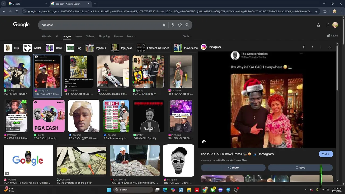Open File Explorer from the taskbar
The image size is (345, 194).
coord(189,190)
